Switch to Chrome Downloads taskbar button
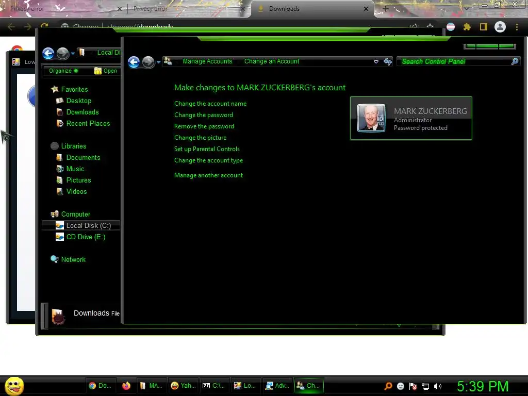528x396 pixels. [x=100, y=386]
